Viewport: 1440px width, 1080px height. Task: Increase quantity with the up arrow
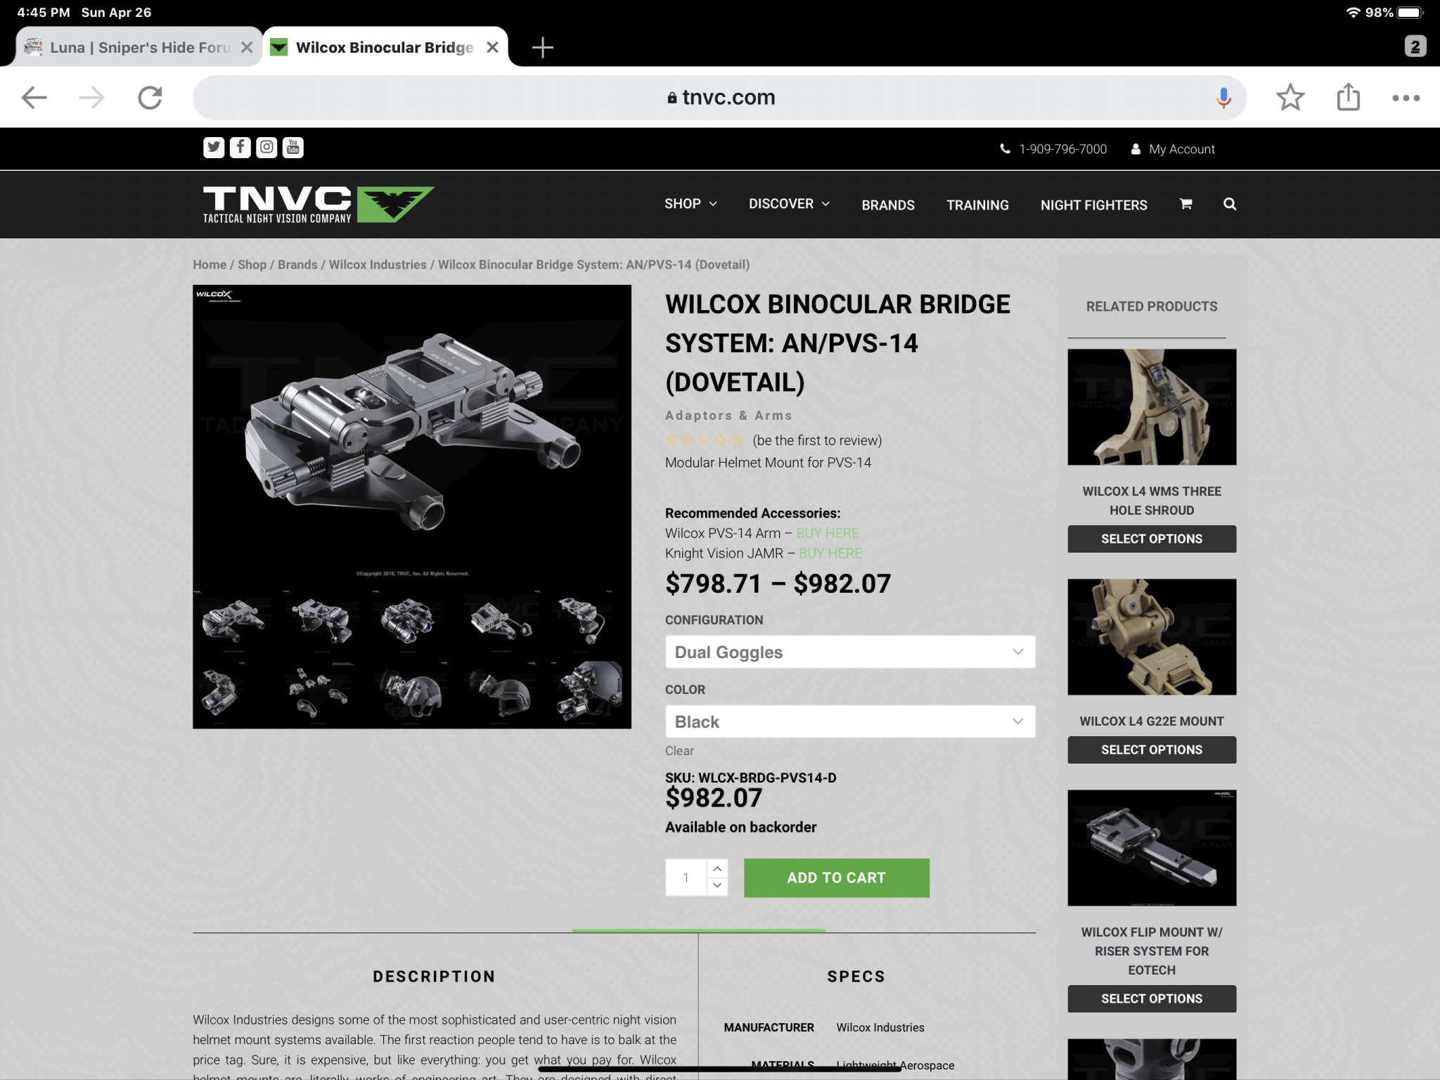pyautogui.click(x=717, y=868)
